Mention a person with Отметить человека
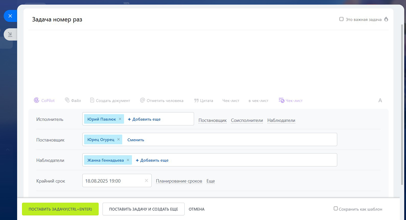Viewport: 406px width, 220px height. [162, 101]
